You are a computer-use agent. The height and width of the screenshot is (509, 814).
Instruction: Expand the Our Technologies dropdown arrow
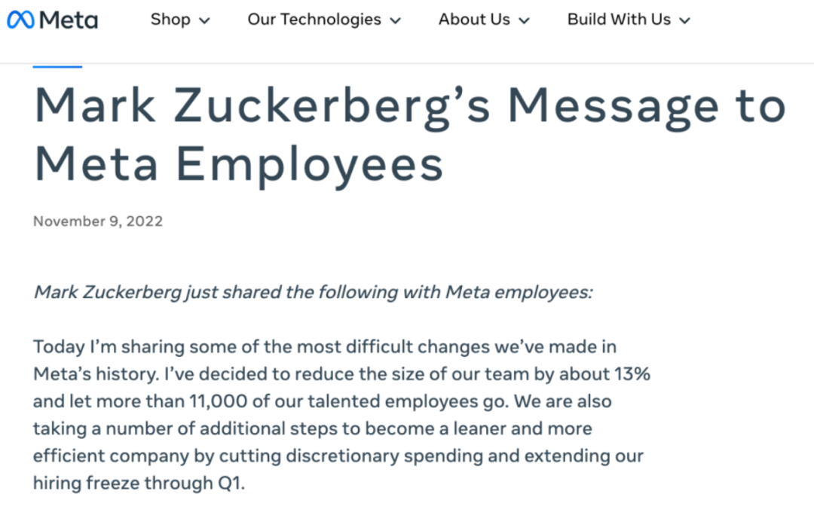[x=395, y=21]
